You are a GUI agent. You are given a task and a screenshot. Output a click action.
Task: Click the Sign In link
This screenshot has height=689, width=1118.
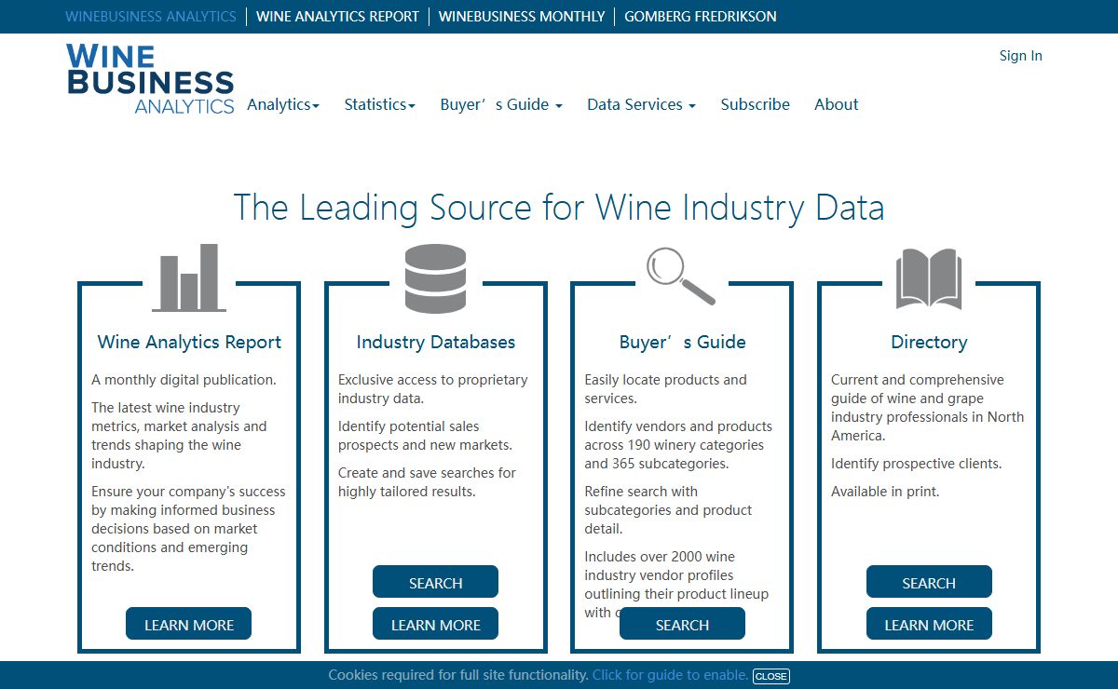click(1021, 56)
